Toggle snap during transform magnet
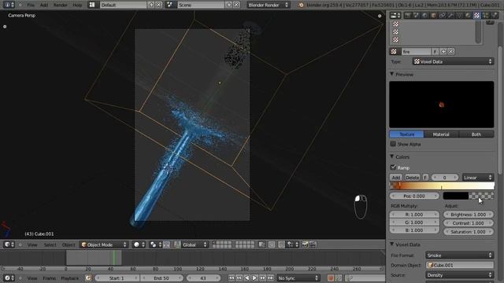The image size is (504, 283). pos(281,244)
